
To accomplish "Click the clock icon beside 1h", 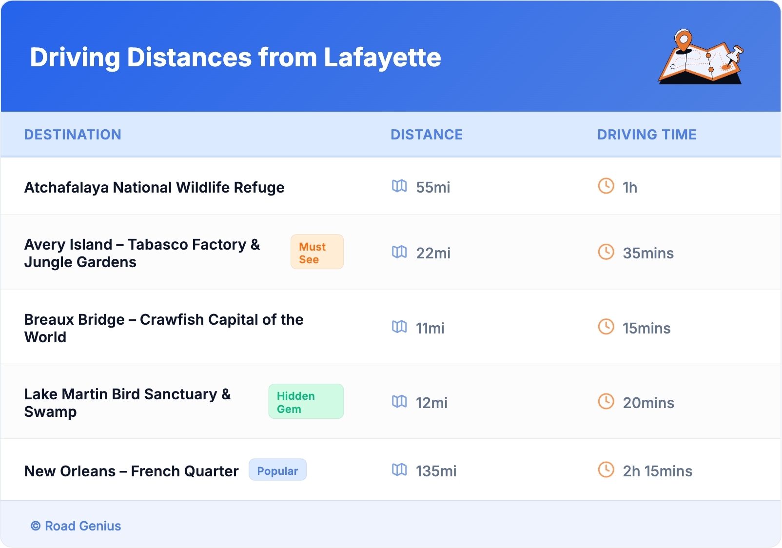I will (x=606, y=186).
